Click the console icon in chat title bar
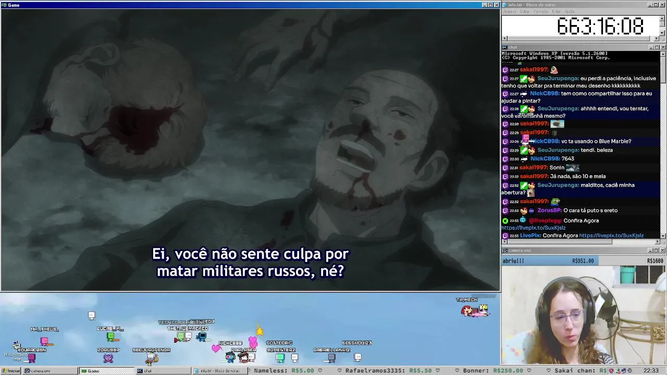This screenshot has width=667, height=375. [504, 47]
